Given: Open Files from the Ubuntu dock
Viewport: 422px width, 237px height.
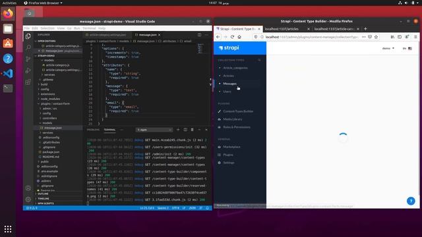Looking at the screenshot, I should pyautogui.click(x=8, y=28).
